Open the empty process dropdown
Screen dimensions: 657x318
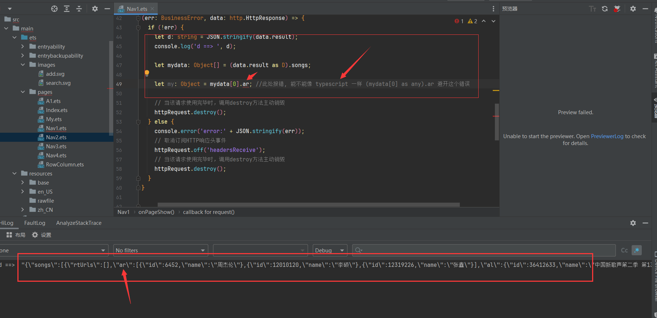pyautogui.click(x=260, y=250)
